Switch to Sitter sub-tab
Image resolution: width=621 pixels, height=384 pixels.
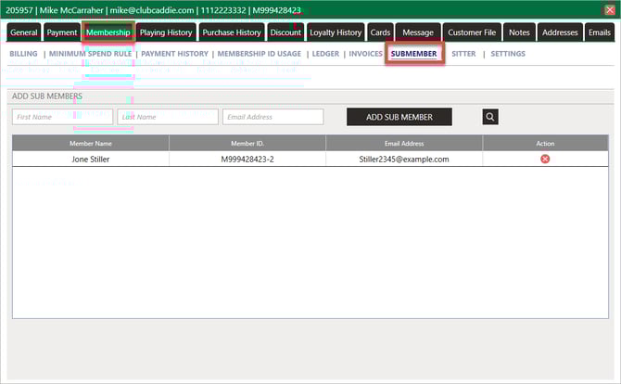pos(463,54)
